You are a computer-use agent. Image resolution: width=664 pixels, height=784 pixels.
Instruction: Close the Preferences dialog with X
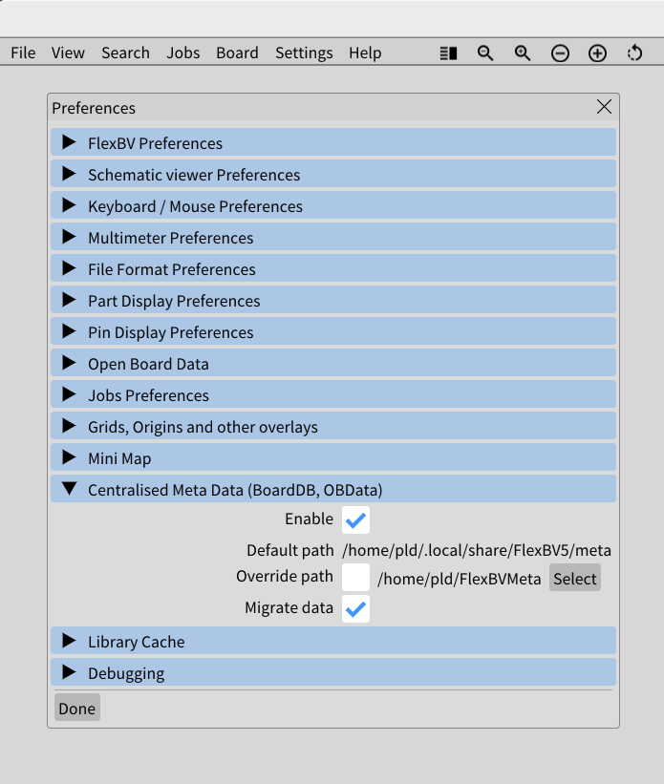[x=604, y=107]
